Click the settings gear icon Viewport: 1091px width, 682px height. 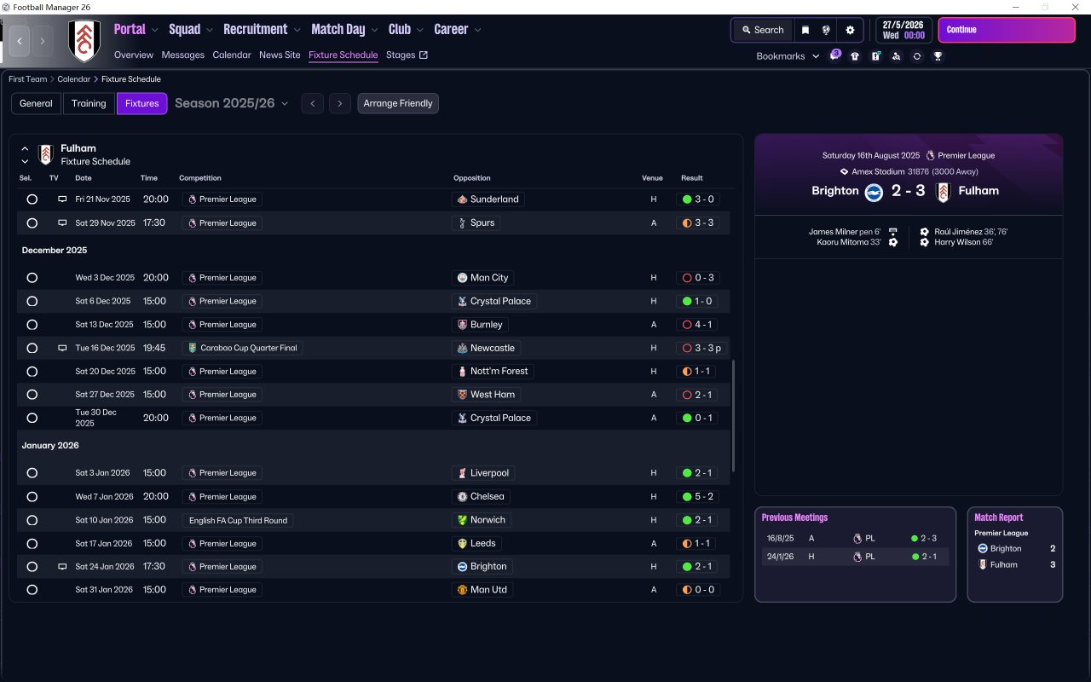coord(849,30)
